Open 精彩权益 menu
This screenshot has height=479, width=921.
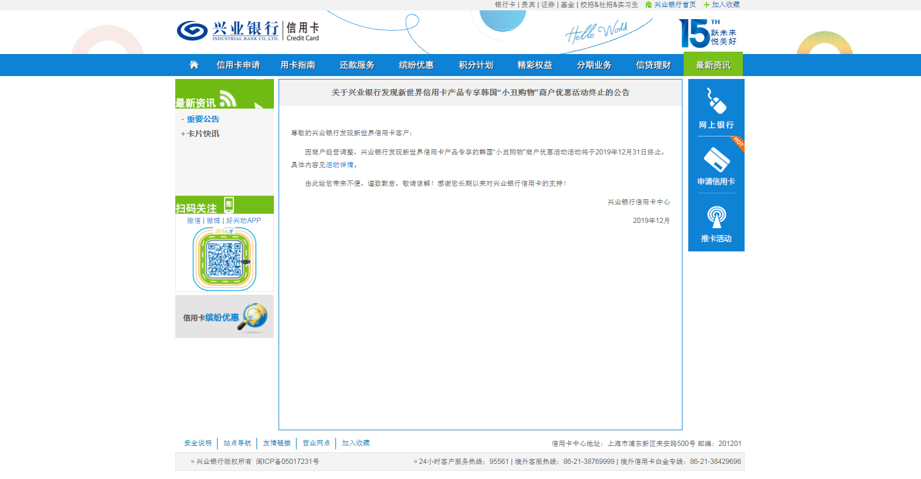(535, 65)
